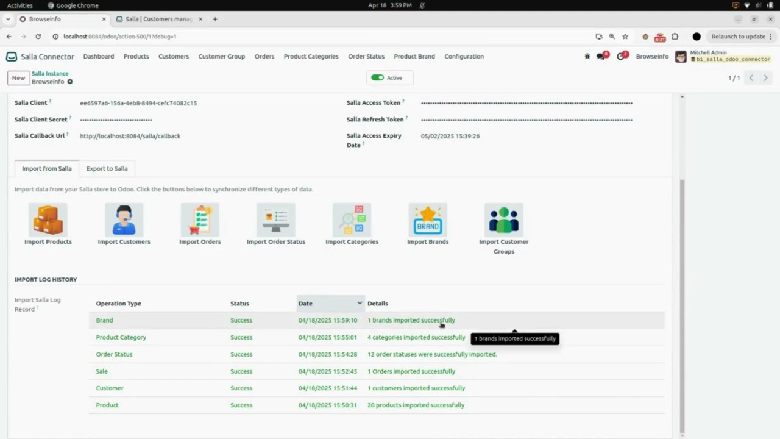Viewport: 780px width, 439px height.
Task: Click the Salla Instance breadcrumb link
Action: (x=50, y=74)
